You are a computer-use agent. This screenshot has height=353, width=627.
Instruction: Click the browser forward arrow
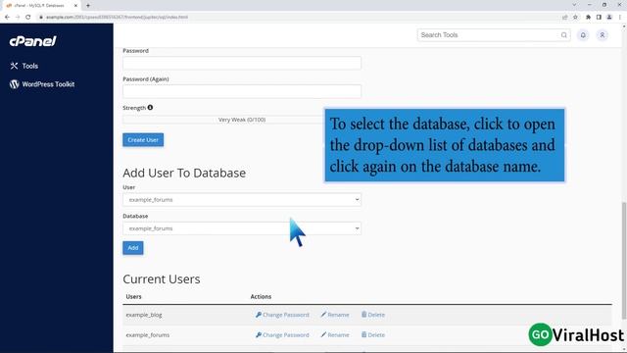coord(18,18)
